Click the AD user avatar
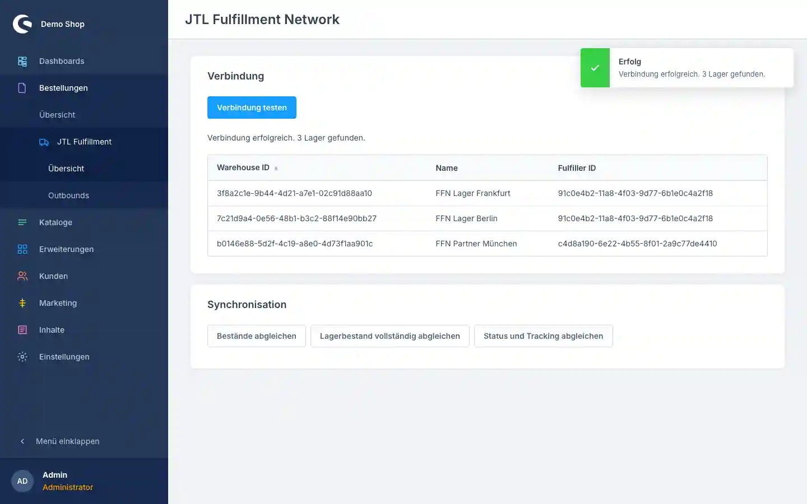Image resolution: width=807 pixels, height=504 pixels. tap(22, 481)
